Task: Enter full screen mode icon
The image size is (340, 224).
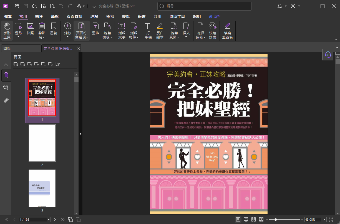Action: coord(331,220)
